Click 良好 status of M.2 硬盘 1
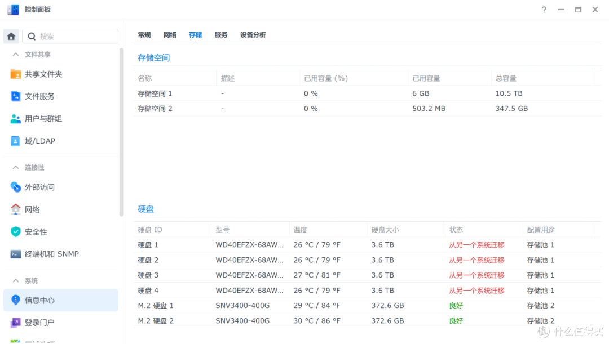 tap(456, 306)
